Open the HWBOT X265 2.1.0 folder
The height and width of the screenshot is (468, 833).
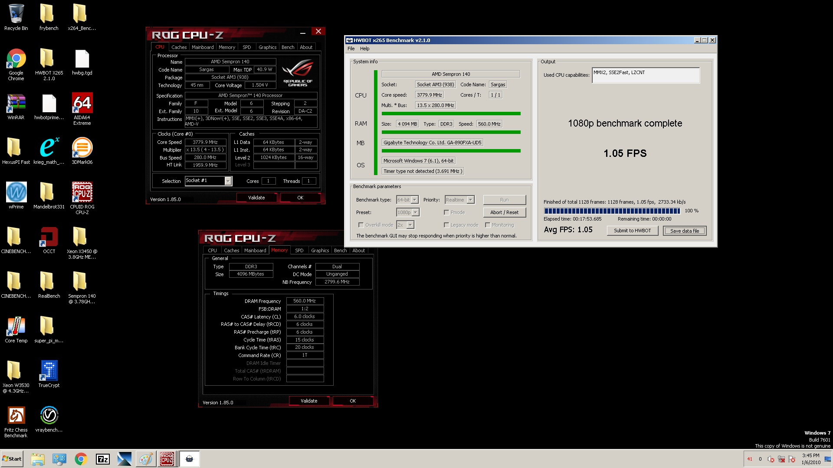click(x=49, y=65)
